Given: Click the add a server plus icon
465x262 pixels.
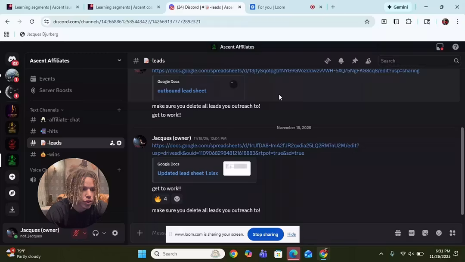Looking at the screenshot, I should pos(12,177).
